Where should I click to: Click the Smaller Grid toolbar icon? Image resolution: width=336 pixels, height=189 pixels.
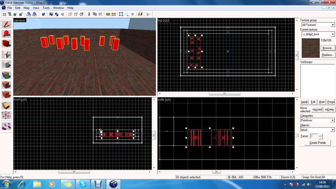pyautogui.click(x=16, y=14)
